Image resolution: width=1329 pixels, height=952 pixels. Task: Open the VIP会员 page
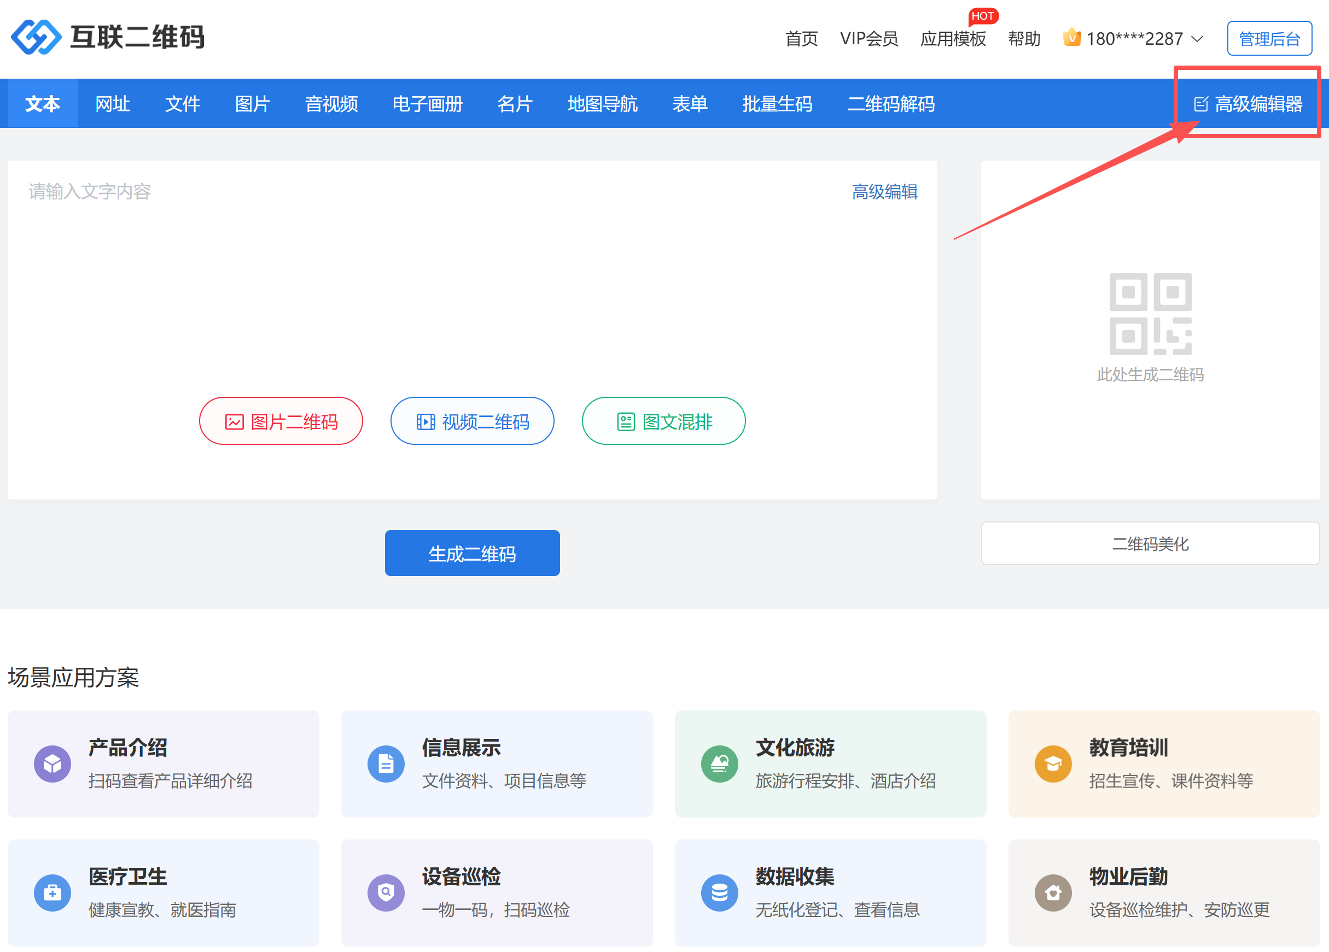(x=868, y=39)
